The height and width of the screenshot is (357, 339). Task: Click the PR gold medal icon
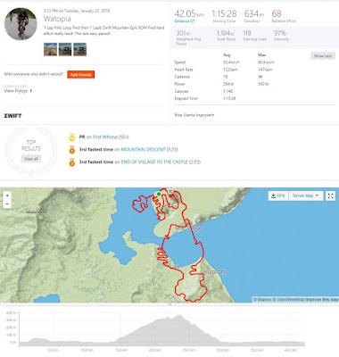pyautogui.click(x=72, y=137)
